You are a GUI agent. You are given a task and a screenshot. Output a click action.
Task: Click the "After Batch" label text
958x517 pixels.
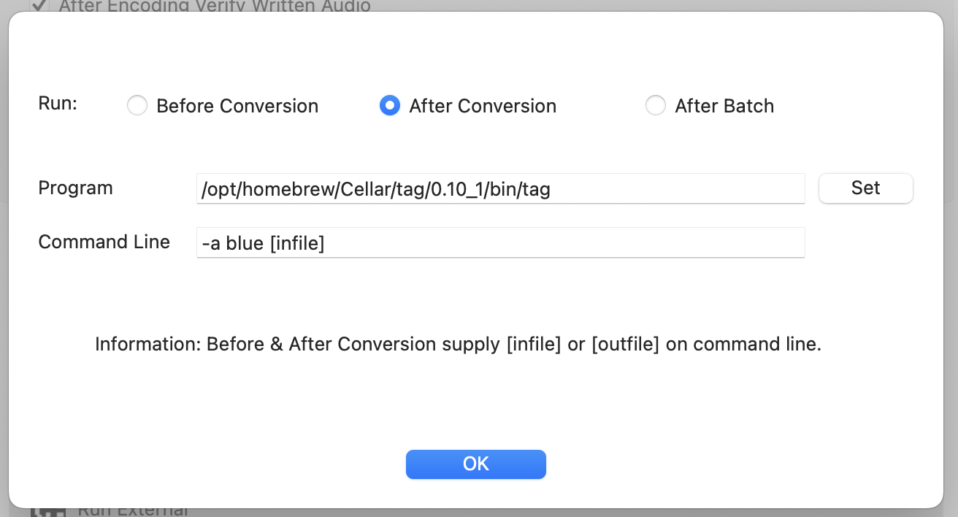[724, 106]
